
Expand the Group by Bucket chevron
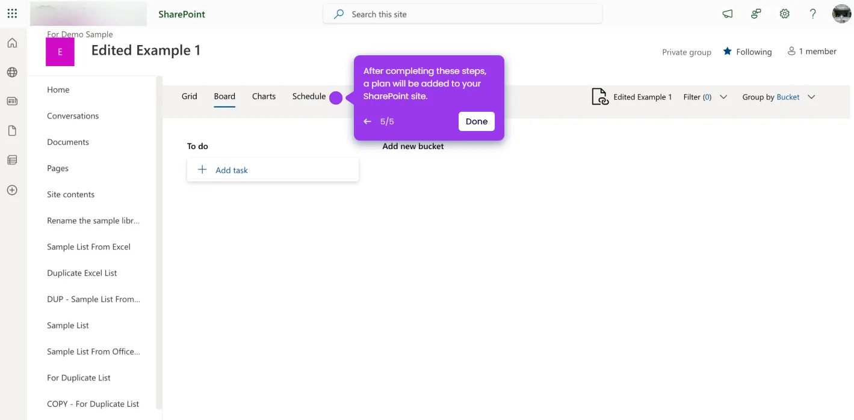(811, 97)
